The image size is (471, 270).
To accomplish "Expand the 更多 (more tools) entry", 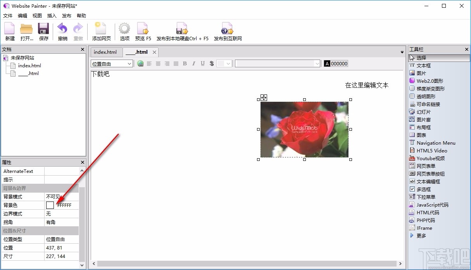I will click(421, 236).
